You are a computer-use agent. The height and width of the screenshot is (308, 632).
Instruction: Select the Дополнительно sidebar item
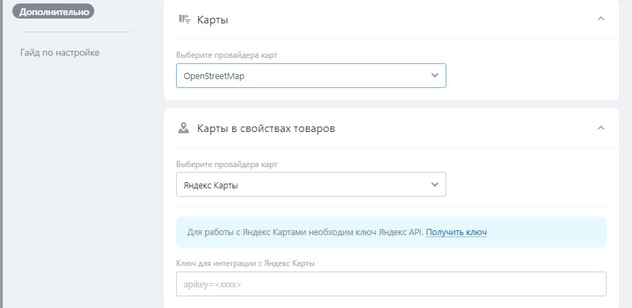tap(52, 12)
